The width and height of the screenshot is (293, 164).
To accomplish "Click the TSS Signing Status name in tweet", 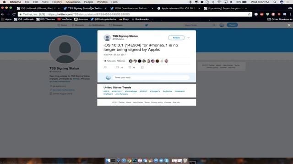I will click(125, 36).
